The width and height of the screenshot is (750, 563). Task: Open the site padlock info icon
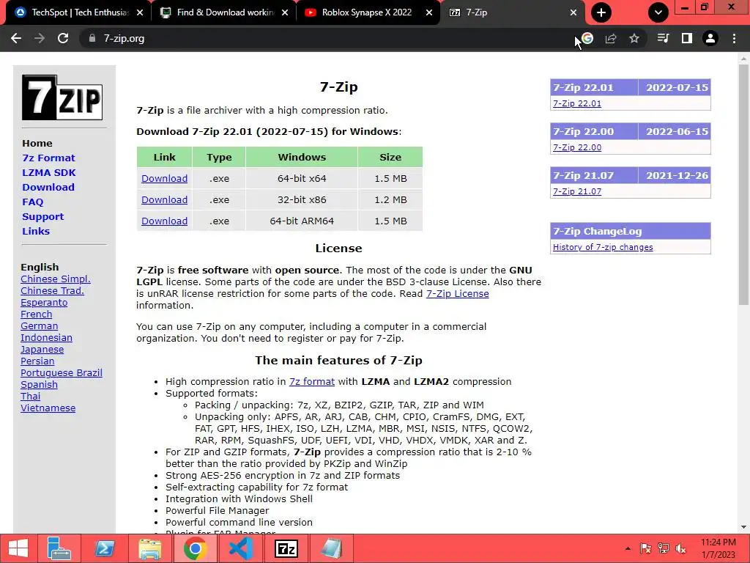tap(92, 38)
